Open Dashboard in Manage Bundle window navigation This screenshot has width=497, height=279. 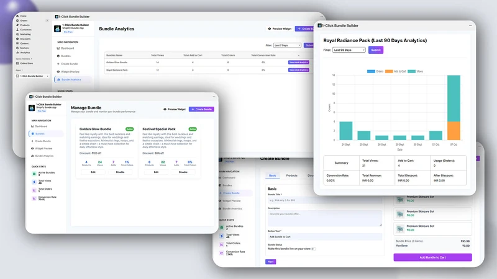(39, 126)
